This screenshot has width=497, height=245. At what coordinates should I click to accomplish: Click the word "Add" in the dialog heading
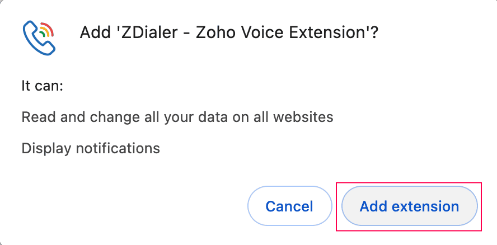click(x=95, y=32)
